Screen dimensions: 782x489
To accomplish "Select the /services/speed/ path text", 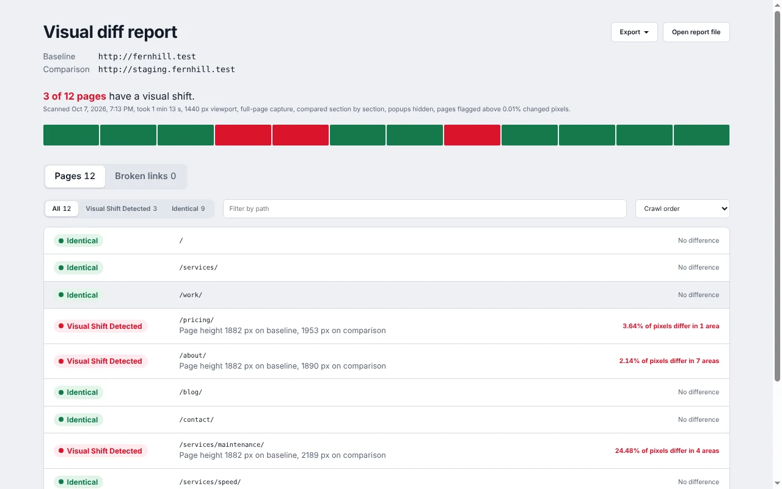I will 210,482.
